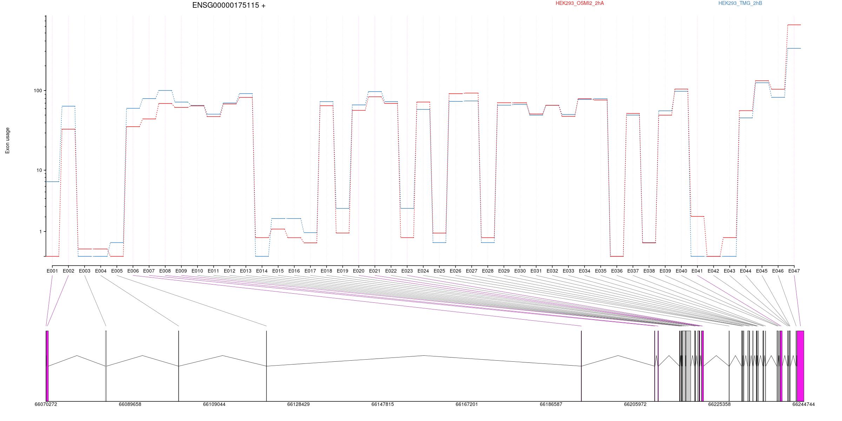Image resolution: width=842 pixels, height=421 pixels.
Task: Click the Exon usage axis label
Action: coord(7,140)
